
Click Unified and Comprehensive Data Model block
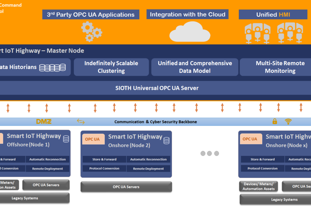(195, 67)
